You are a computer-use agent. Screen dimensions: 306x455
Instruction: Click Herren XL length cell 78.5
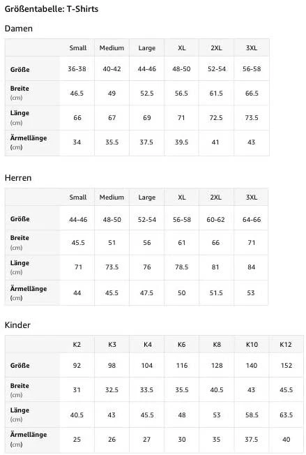pos(181,267)
